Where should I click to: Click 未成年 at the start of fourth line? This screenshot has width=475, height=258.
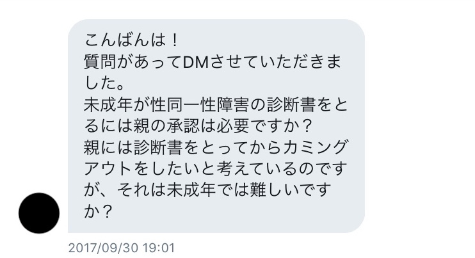[109, 105]
